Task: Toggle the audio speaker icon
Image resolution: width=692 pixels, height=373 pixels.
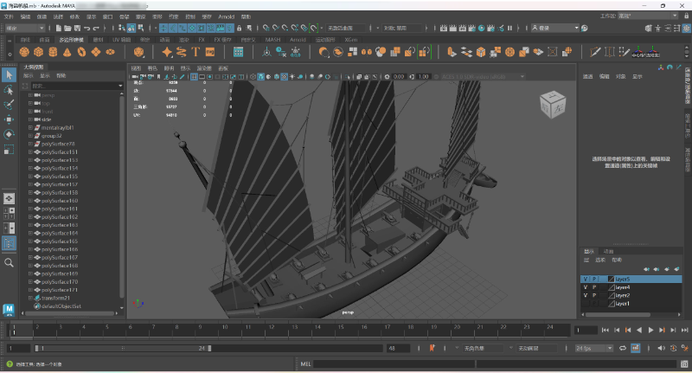Action: (x=661, y=348)
